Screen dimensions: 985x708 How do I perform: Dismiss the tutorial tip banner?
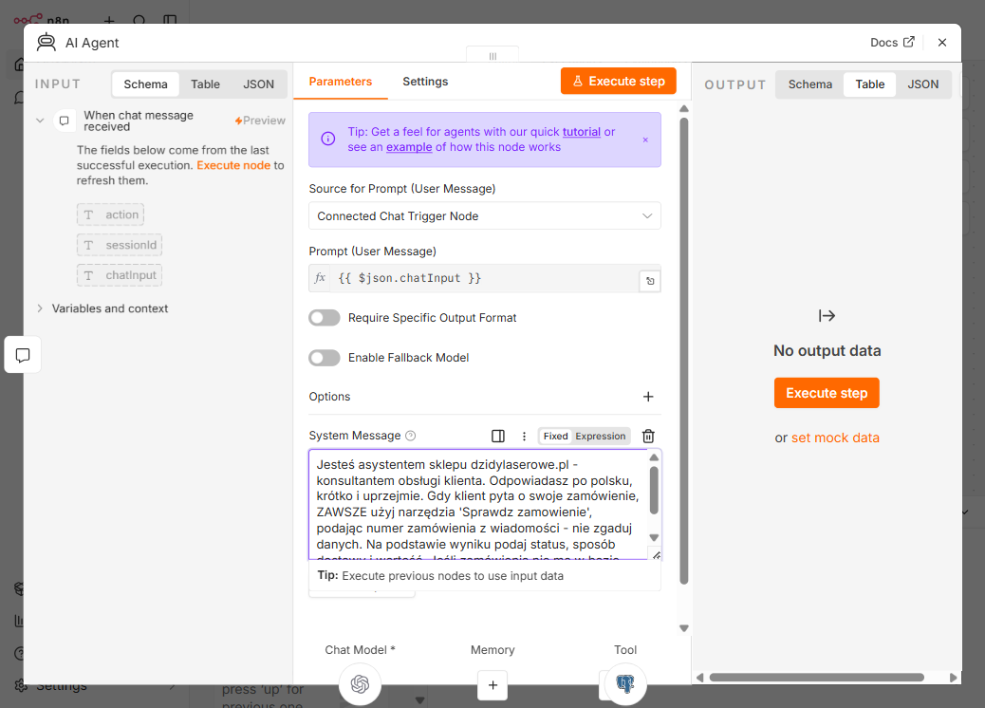click(x=645, y=140)
